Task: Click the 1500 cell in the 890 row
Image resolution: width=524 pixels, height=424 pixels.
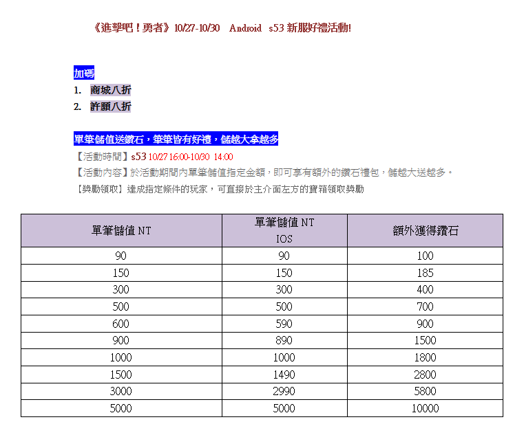Action: [x=425, y=340]
